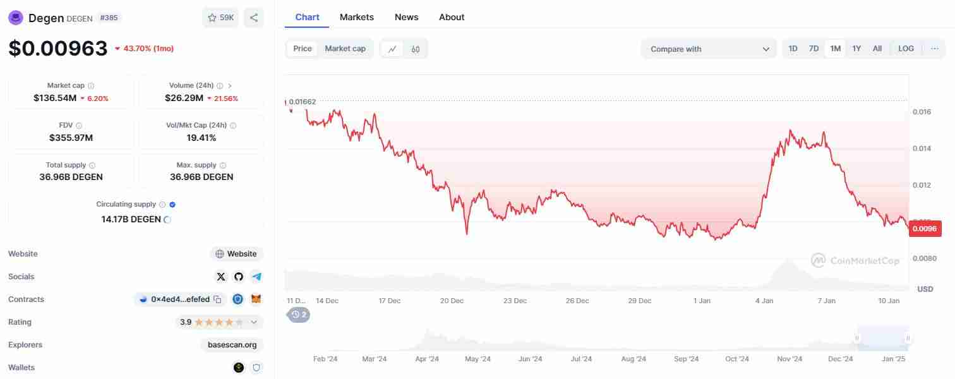This screenshot has width=955, height=379.
Task: Toggle chart to Market cap view
Action: (345, 49)
